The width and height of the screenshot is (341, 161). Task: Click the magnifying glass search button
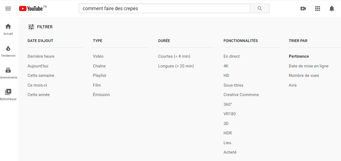click(x=260, y=9)
